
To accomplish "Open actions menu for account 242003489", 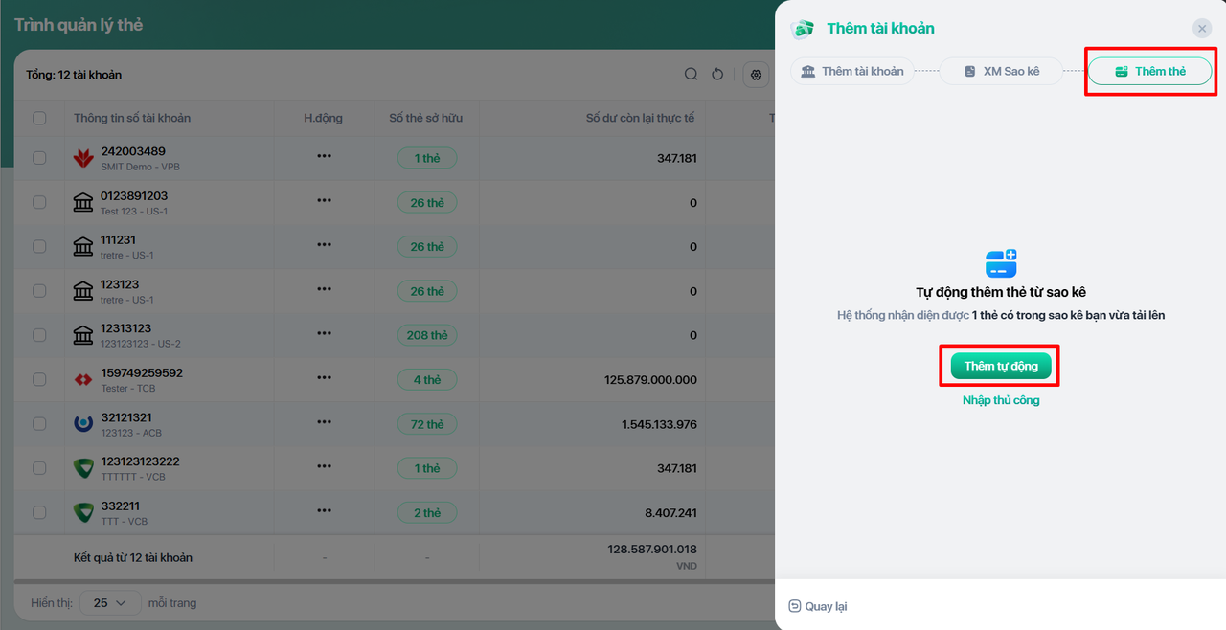I will 324,157.
